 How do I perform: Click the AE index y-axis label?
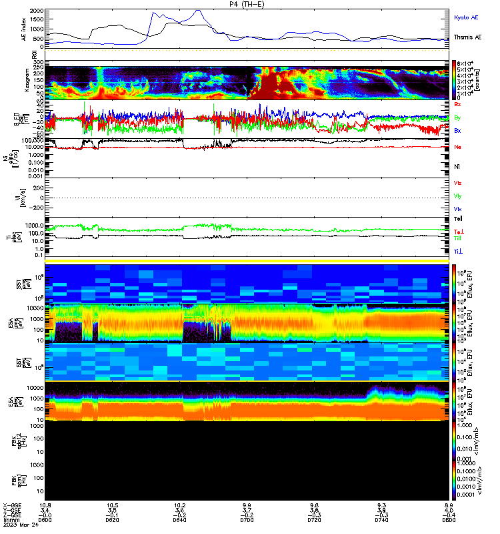[23, 29]
